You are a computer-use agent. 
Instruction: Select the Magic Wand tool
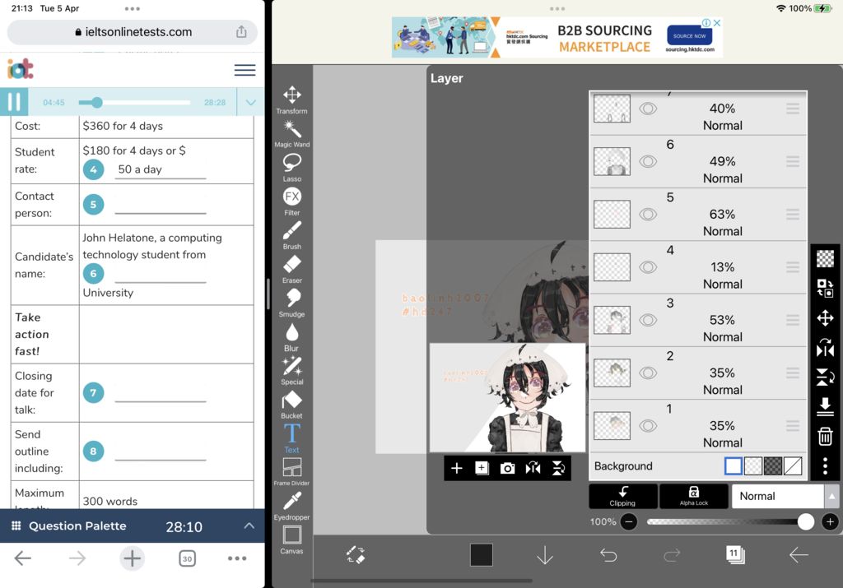292,133
